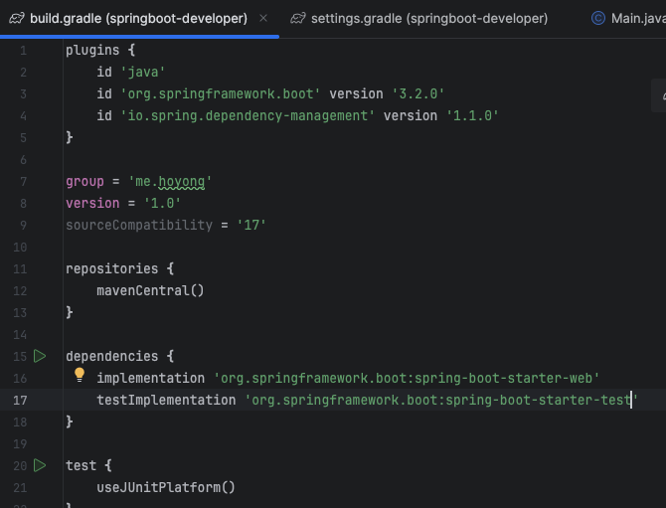Open the settings.gradle (springboot-developer) tab

click(429, 19)
